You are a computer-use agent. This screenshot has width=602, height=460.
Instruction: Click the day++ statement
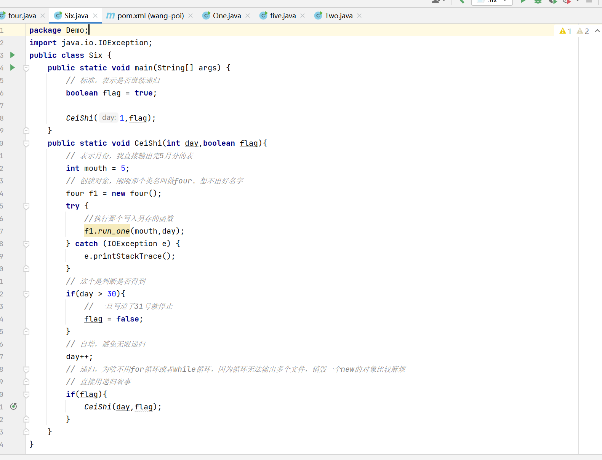click(79, 357)
